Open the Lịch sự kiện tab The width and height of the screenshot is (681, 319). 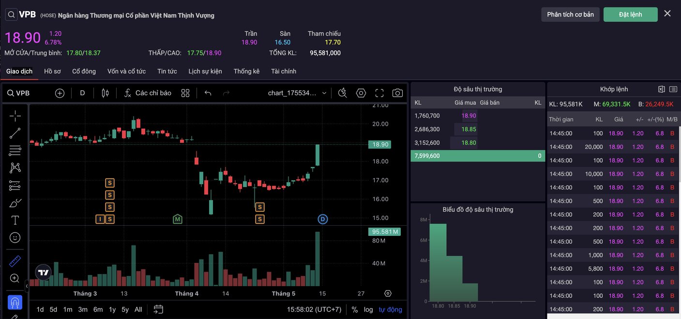click(205, 71)
